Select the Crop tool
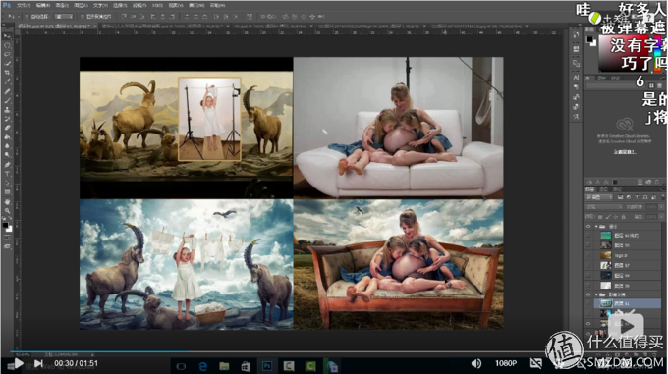The width and height of the screenshot is (668, 374). [x=7, y=73]
